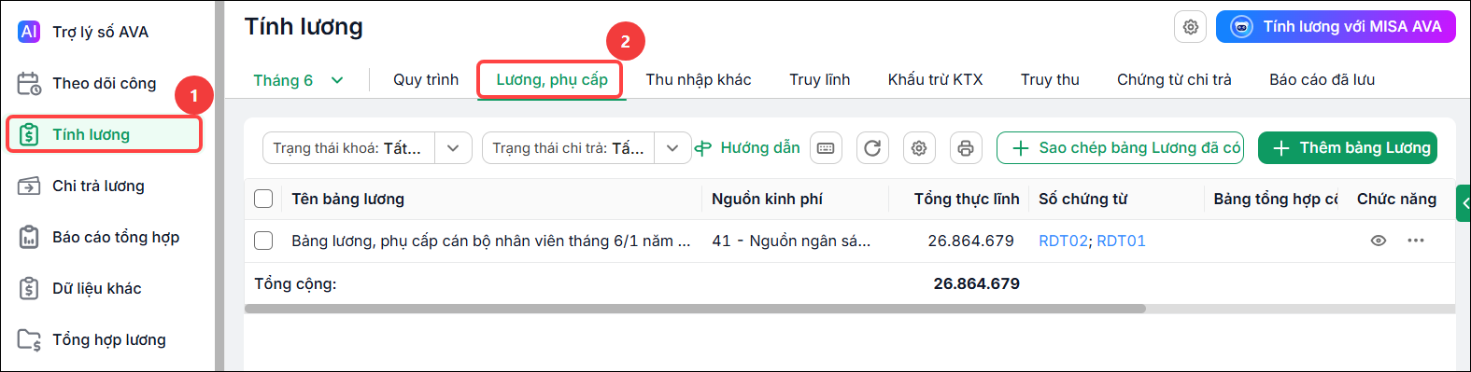
Task: Click total amount 26.864.679 in Tổng cộng row
Action: pyautogui.click(x=976, y=283)
